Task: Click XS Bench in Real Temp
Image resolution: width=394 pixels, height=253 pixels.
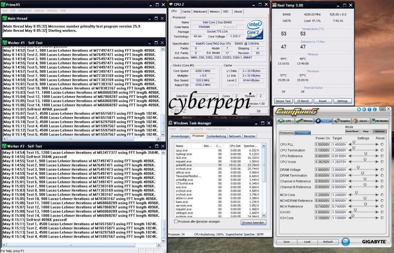Action: pyautogui.click(x=303, y=101)
